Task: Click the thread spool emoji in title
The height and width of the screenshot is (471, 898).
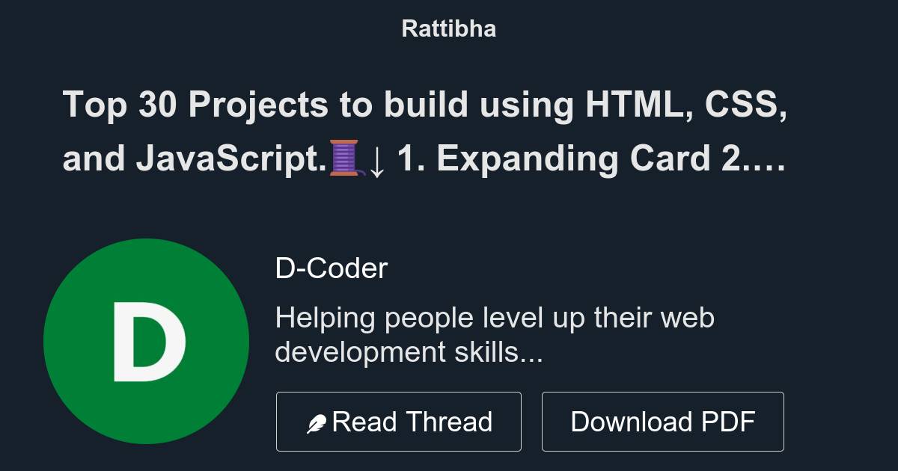Action: (344, 158)
